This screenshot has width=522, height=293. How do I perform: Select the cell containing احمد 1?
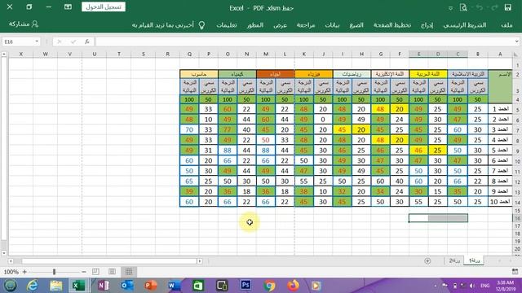click(x=500, y=109)
